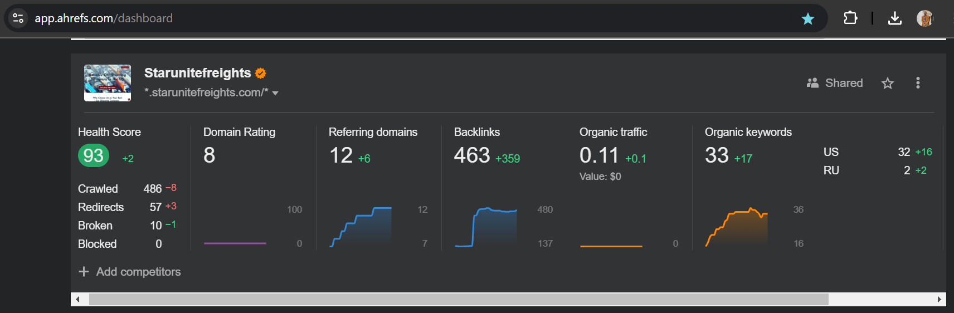The width and height of the screenshot is (954, 313).
Task: Click the Health Score +2 change indicator
Action: pos(128,159)
